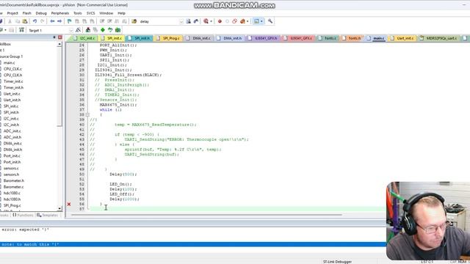The height and width of the screenshot is (264, 470).
Task: Show the Templates panel tab
Action: pyautogui.click(x=47, y=215)
